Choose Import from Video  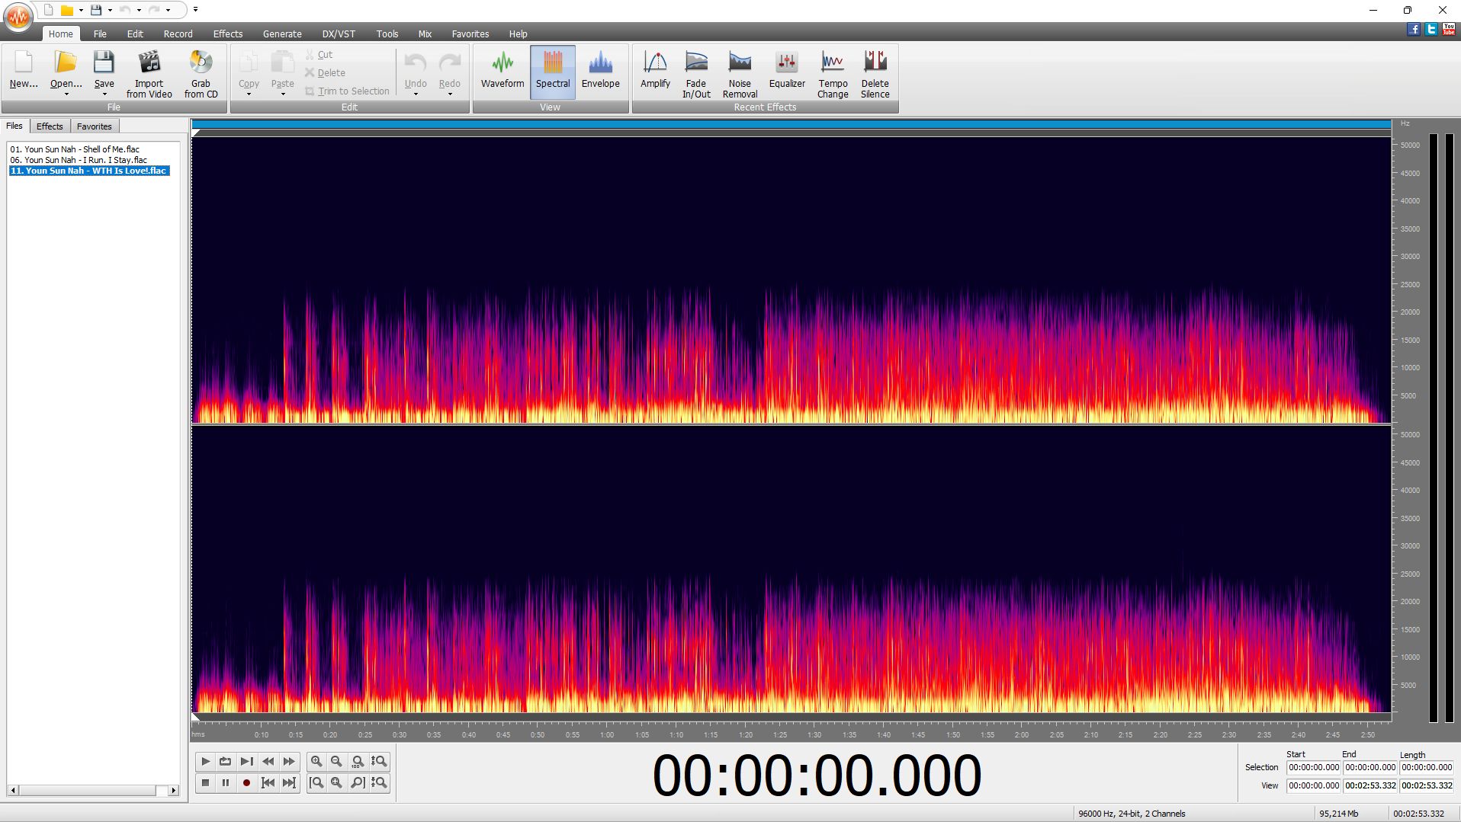click(x=149, y=74)
